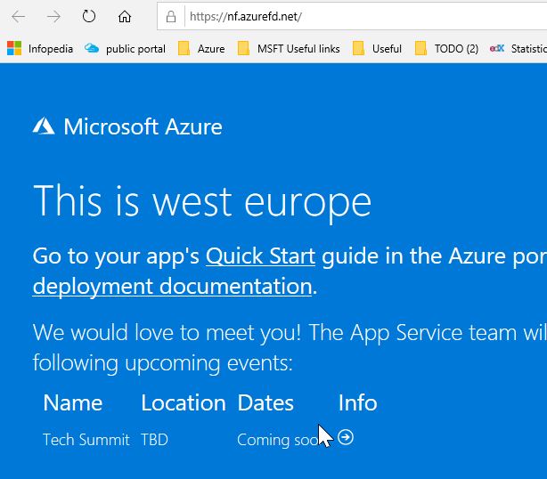Reload the page with the refresh icon
This screenshot has height=479, width=547.
[x=89, y=16]
